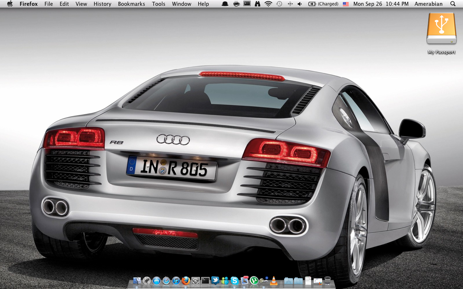Screen dimensions: 463x289
Task: Open the Trash in the Dock
Action: pyautogui.click(x=327, y=280)
